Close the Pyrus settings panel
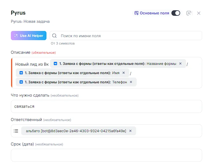213x165 pixels. (x=199, y=13)
